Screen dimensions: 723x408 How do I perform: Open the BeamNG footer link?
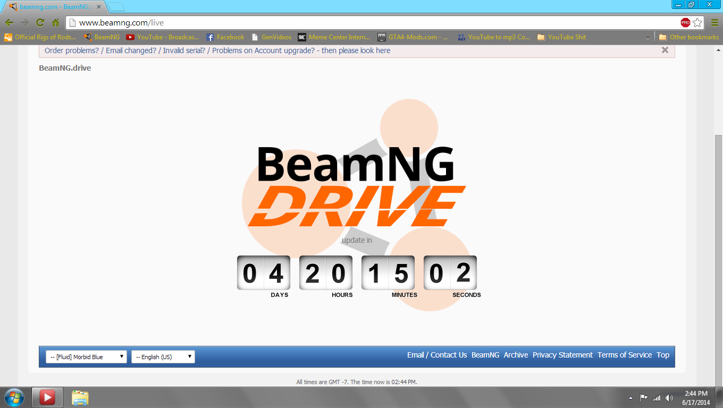pyautogui.click(x=485, y=355)
